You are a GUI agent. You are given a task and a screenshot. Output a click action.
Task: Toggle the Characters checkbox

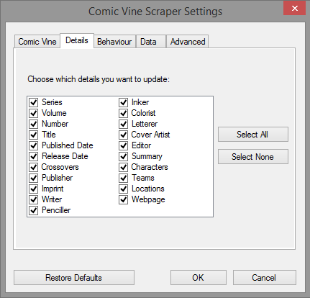pyautogui.click(x=123, y=167)
